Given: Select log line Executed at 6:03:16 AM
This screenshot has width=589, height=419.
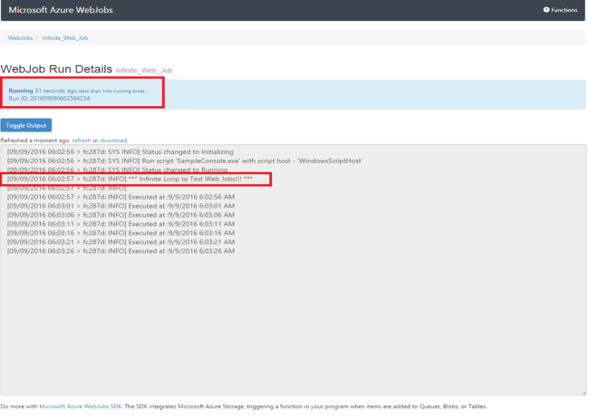Looking at the screenshot, I should pos(121,233).
